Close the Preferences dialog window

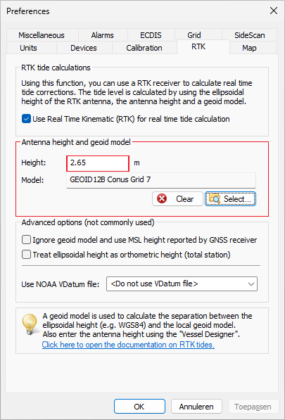(x=274, y=11)
